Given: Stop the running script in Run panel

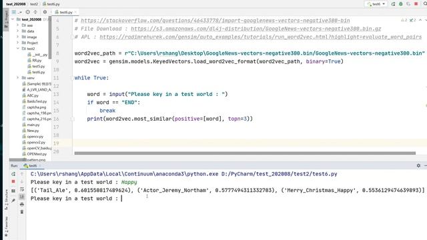Looking at the screenshot, I should [13, 181].
